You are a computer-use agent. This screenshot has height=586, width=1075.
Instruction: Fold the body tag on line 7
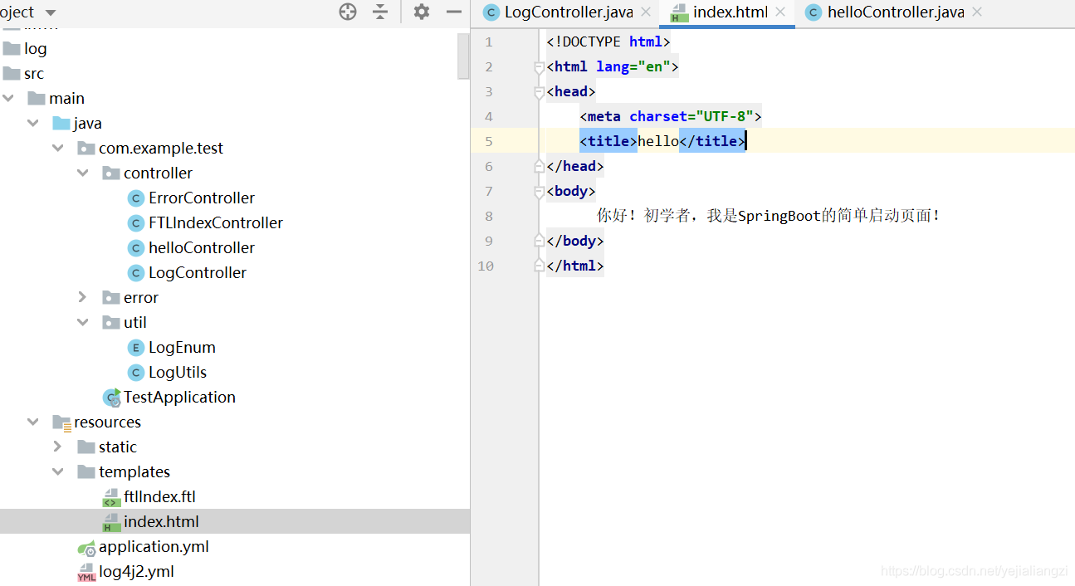pyautogui.click(x=539, y=192)
